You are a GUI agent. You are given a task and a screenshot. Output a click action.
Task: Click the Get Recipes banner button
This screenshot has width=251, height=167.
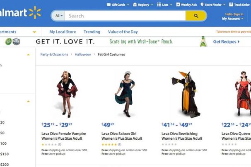pos(226,42)
